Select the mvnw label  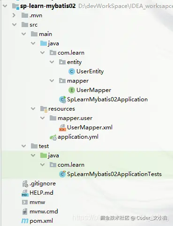[x=38, y=202]
